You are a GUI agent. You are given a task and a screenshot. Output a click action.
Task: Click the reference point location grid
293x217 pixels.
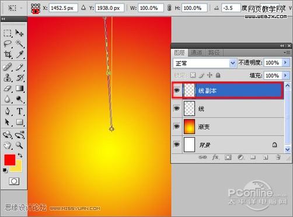click(36, 8)
